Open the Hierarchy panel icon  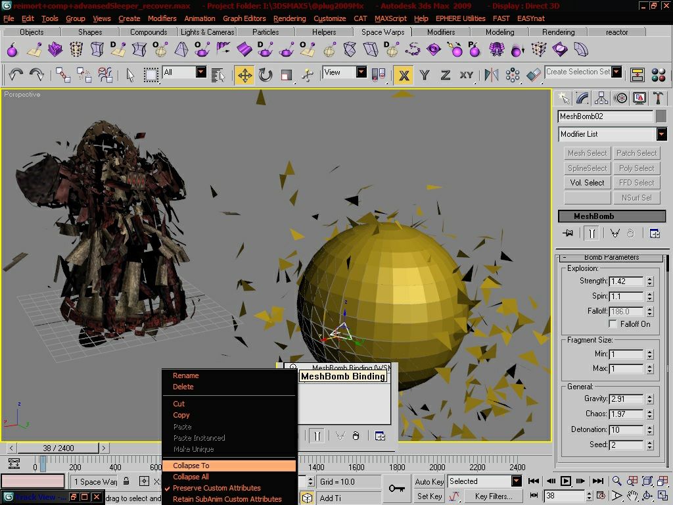click(601, 99)
